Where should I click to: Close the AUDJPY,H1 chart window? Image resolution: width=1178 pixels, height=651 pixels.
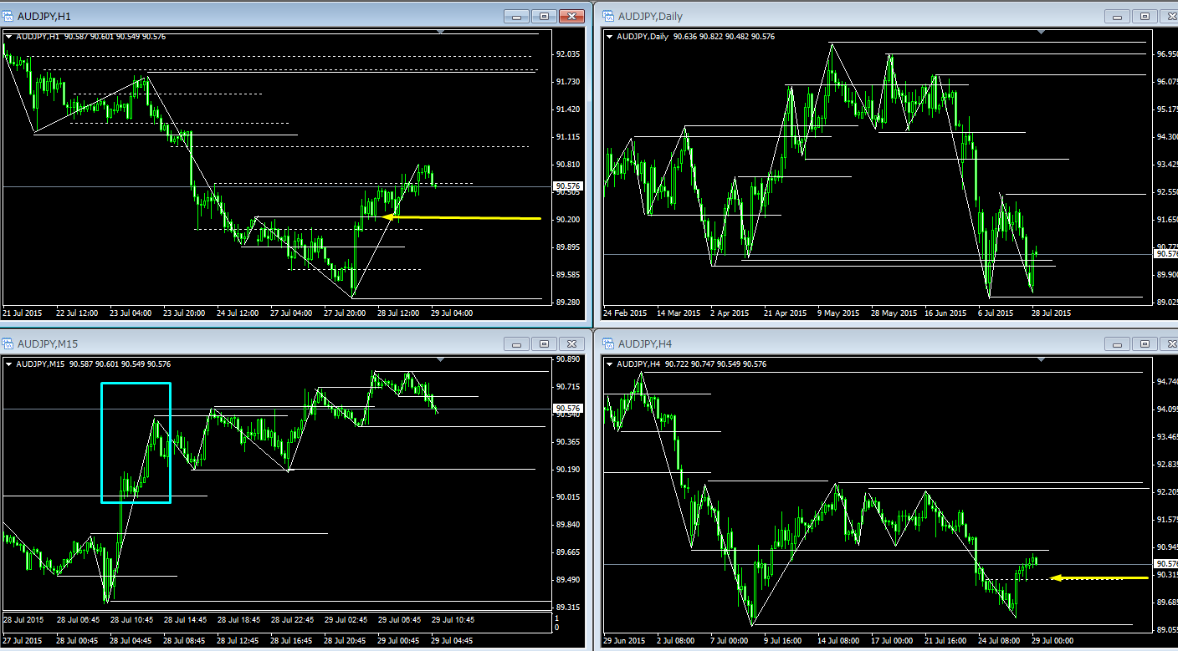point(572,16)
